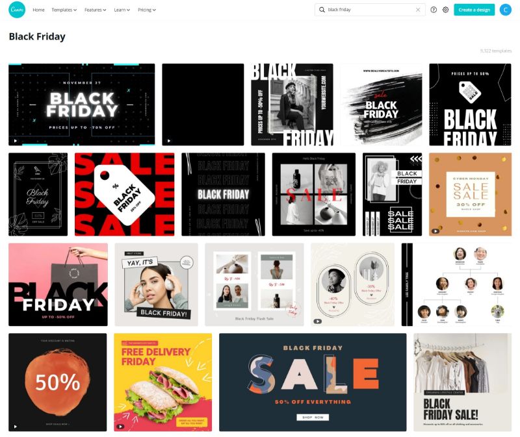This screenshot has width=520, height=437.
Task: Play the Free Delivery Friday video
Action: click(x=120, y=427)
